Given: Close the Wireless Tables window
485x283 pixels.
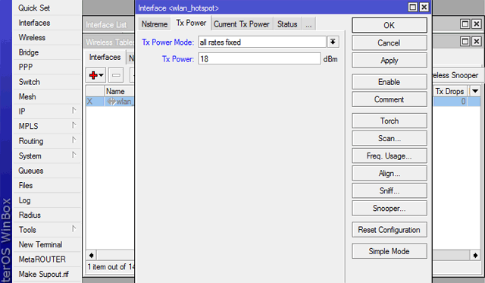Looking at the screenshot, I should click(x=477, y=42).
